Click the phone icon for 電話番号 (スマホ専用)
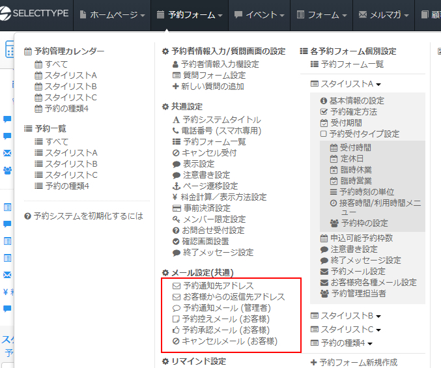The height and width of the screenshot is (368, 441). [176, 131]
